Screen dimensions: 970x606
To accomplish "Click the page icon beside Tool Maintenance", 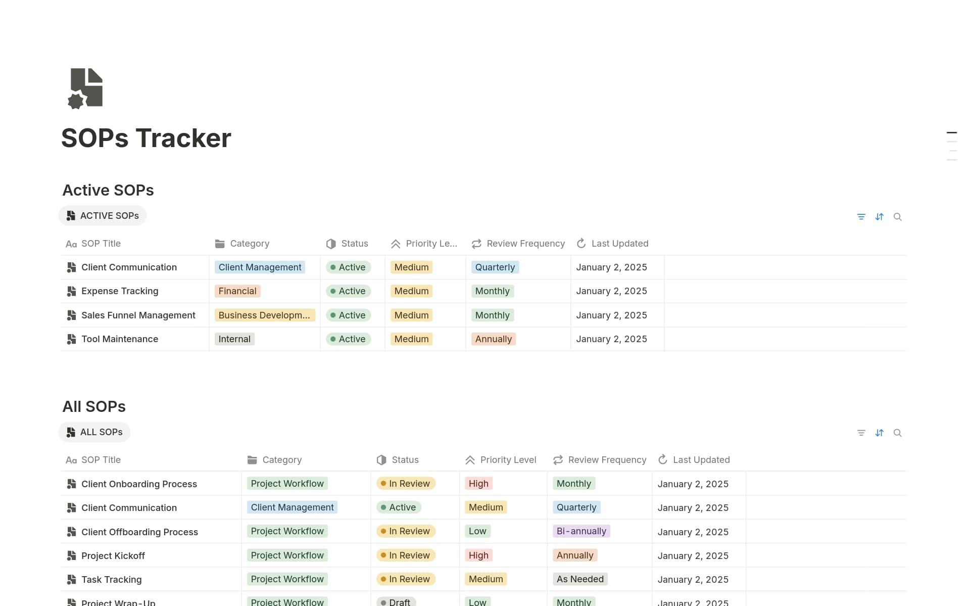I will (71, 339).
